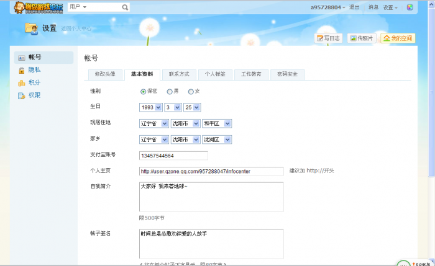Viewport: 435px width, 266px height.
Task: Click the 退出 logout link
Action: pos(354,7)
